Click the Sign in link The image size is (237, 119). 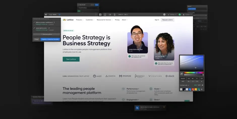click(x=157, y=20)
